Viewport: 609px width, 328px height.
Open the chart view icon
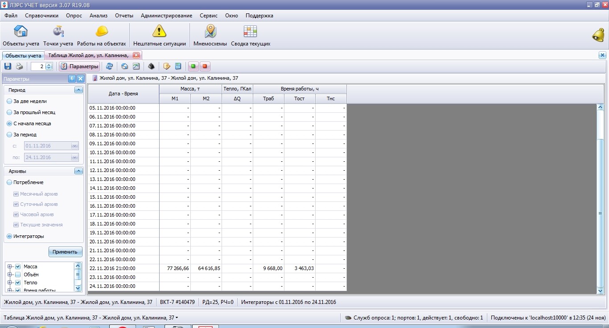136,66
